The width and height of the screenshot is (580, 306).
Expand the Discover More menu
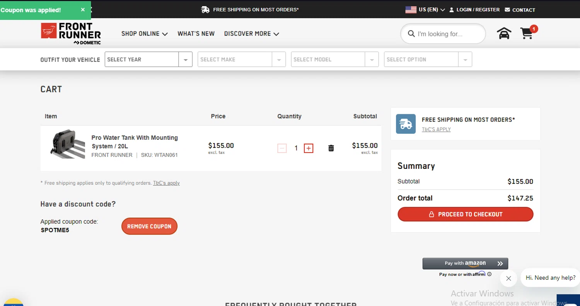[251, 34]
